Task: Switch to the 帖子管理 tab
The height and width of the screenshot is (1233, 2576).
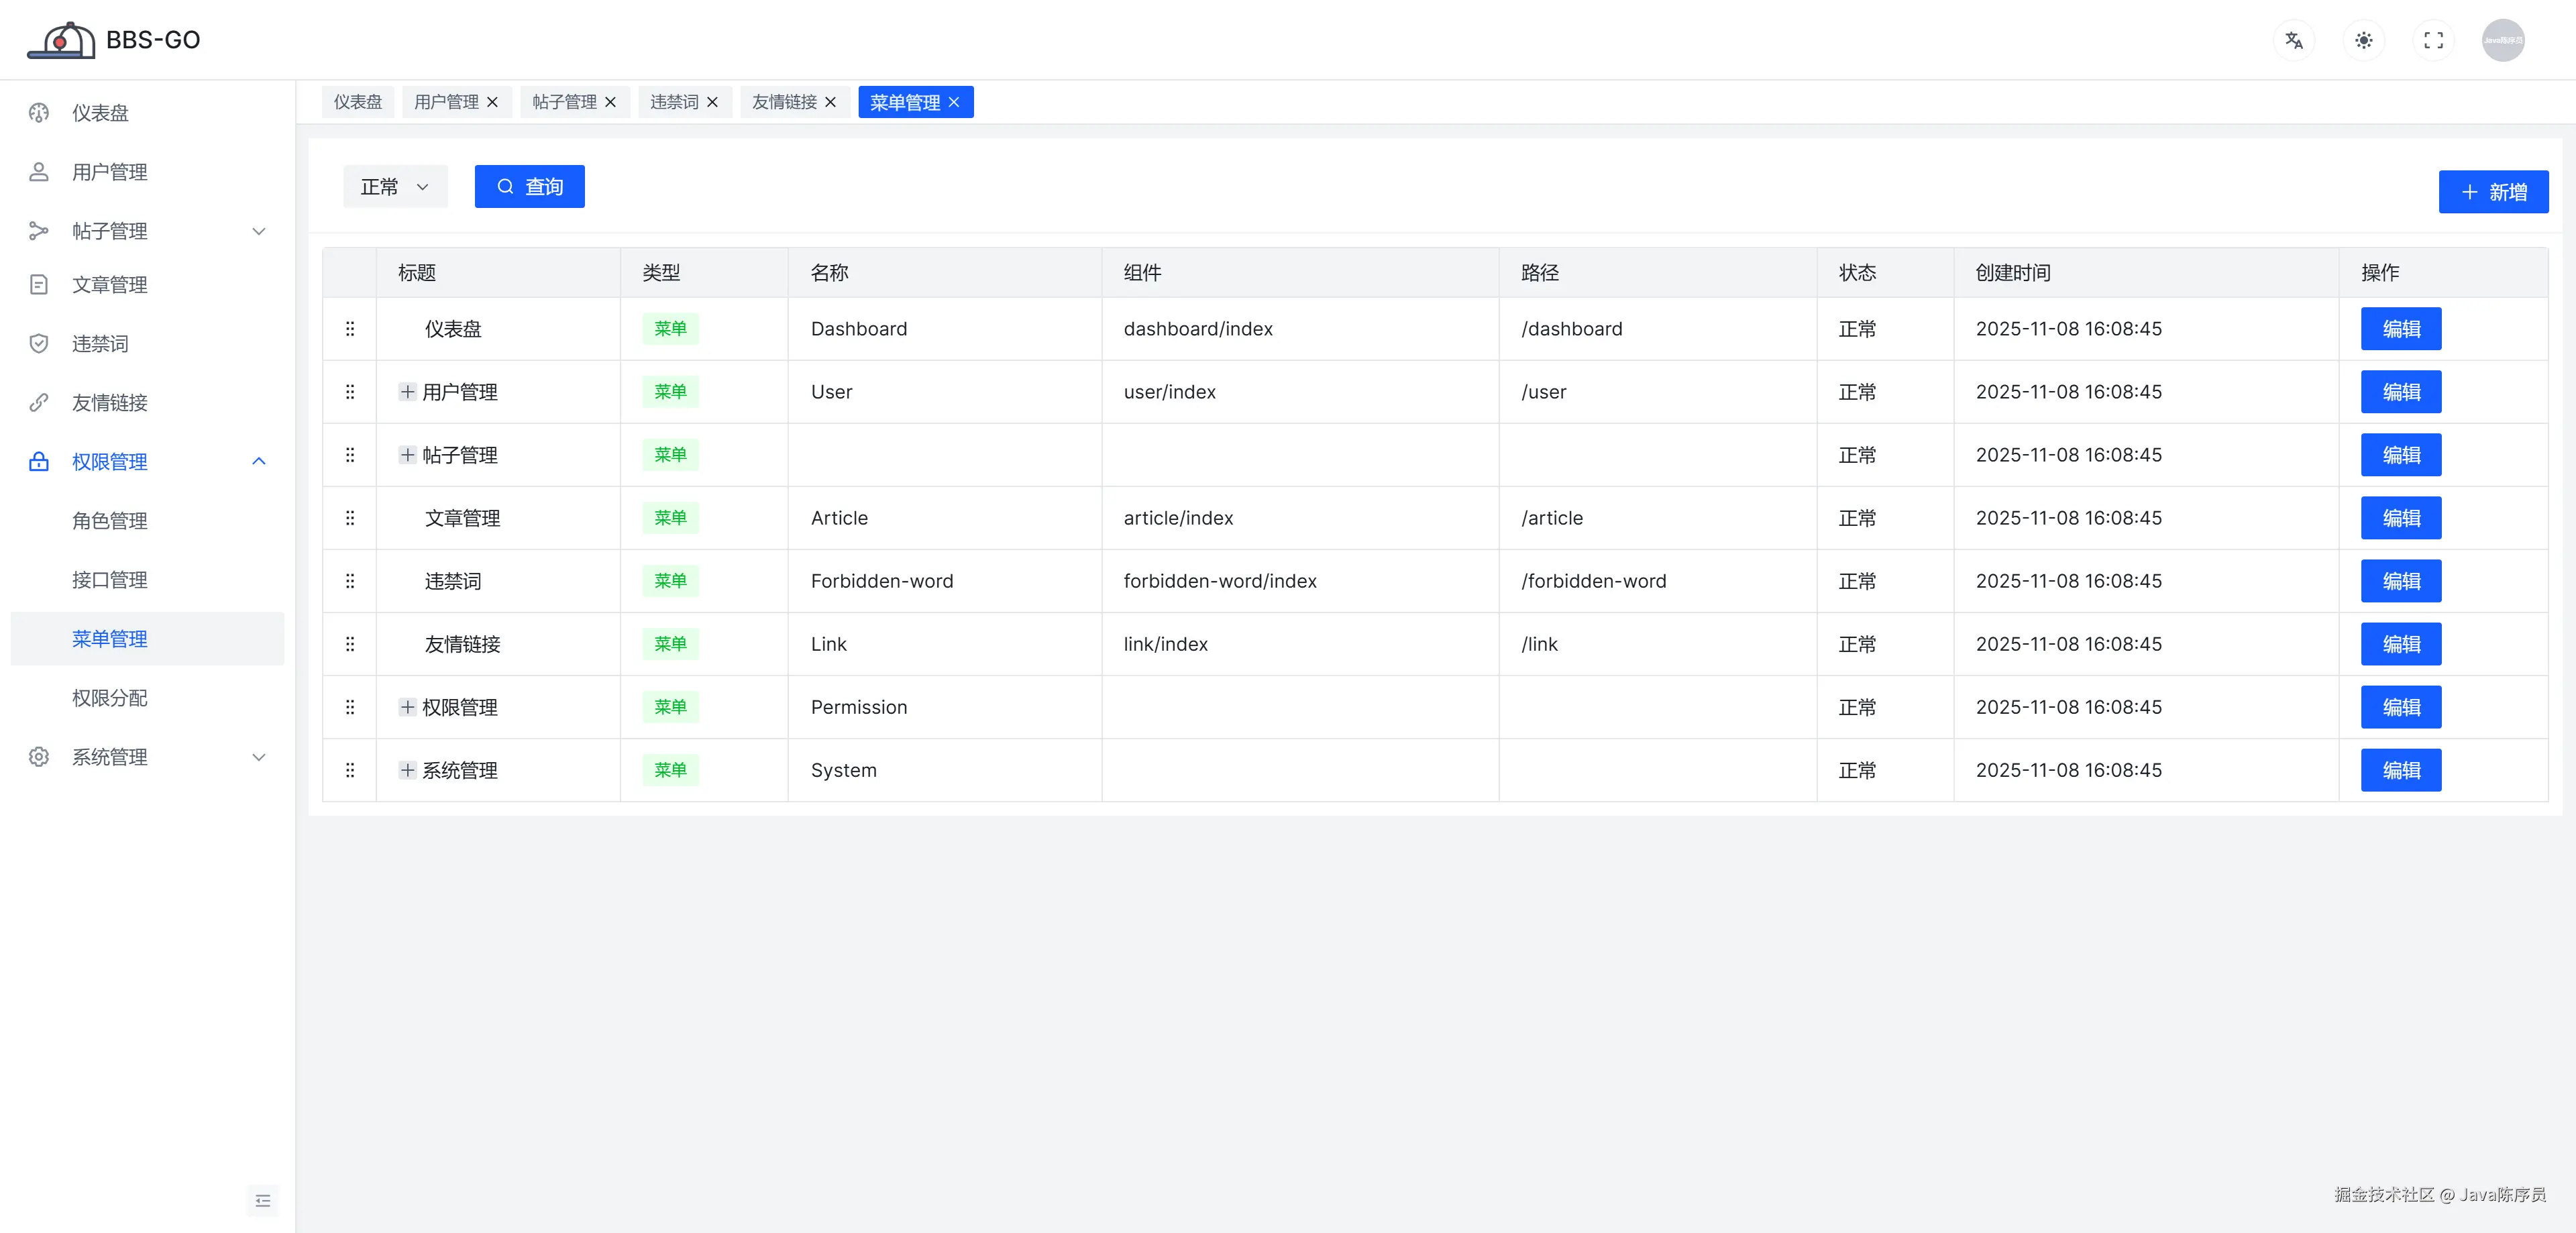Action: click(x=564, y=102)
